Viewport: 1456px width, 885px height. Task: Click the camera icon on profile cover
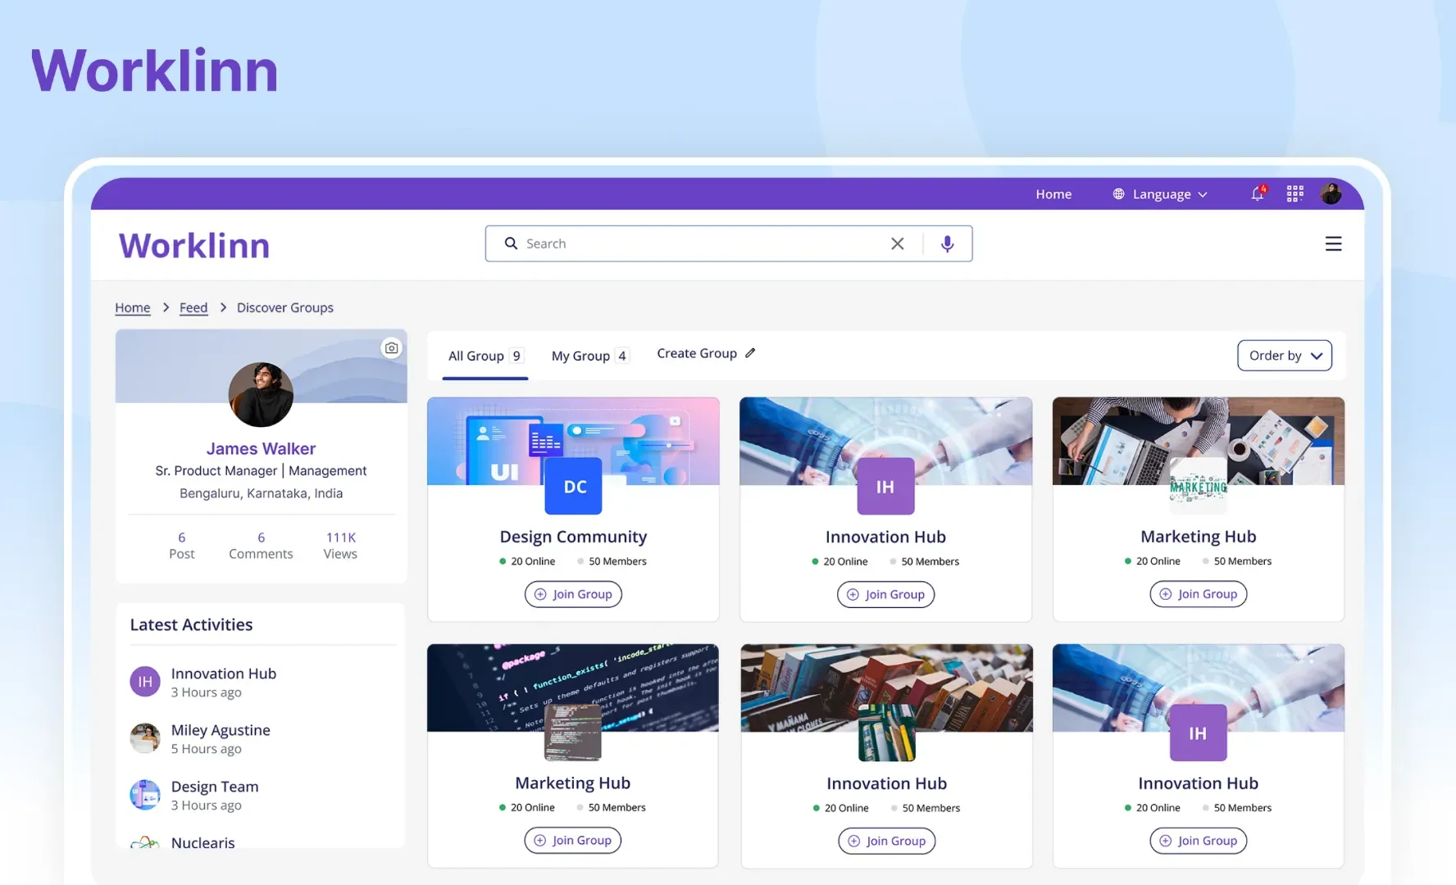coord(392,348)
